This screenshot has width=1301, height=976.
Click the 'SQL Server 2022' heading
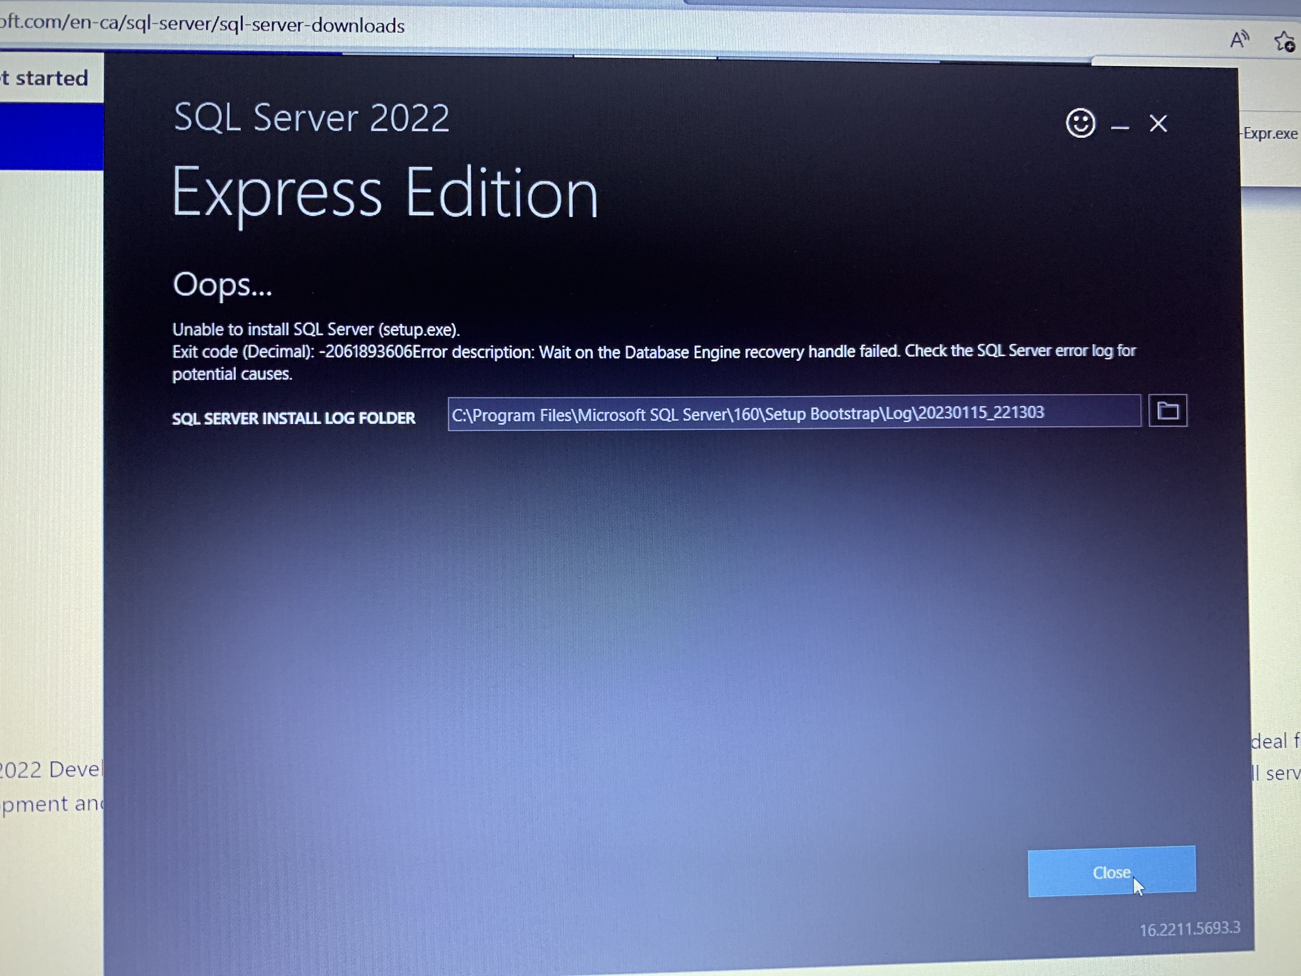click(312, 118)
